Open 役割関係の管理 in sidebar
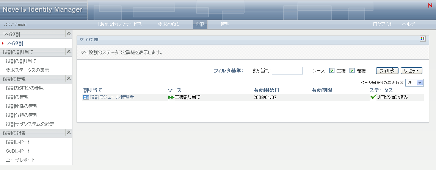This screenshot has height=170, width=436. pos(22,106)
